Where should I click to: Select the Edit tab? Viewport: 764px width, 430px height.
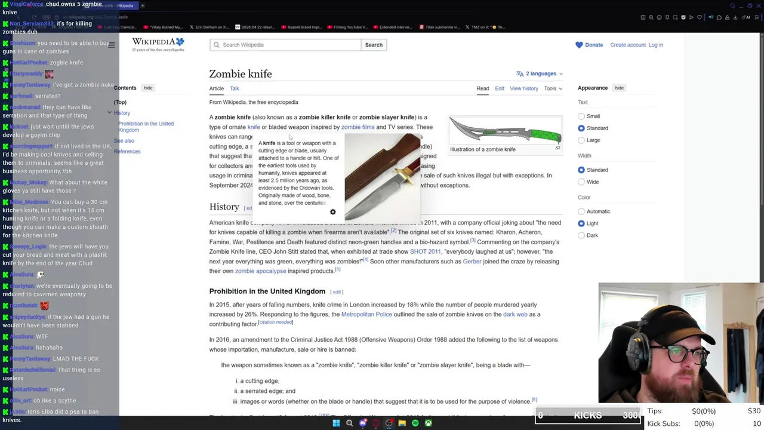500,88
